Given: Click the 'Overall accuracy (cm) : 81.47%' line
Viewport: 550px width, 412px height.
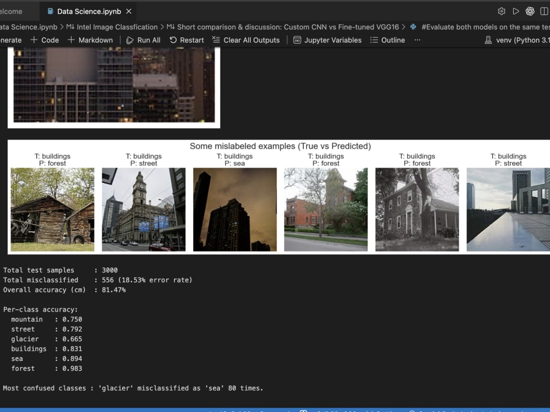Looking at the screenshot, I should click(64, 289).
